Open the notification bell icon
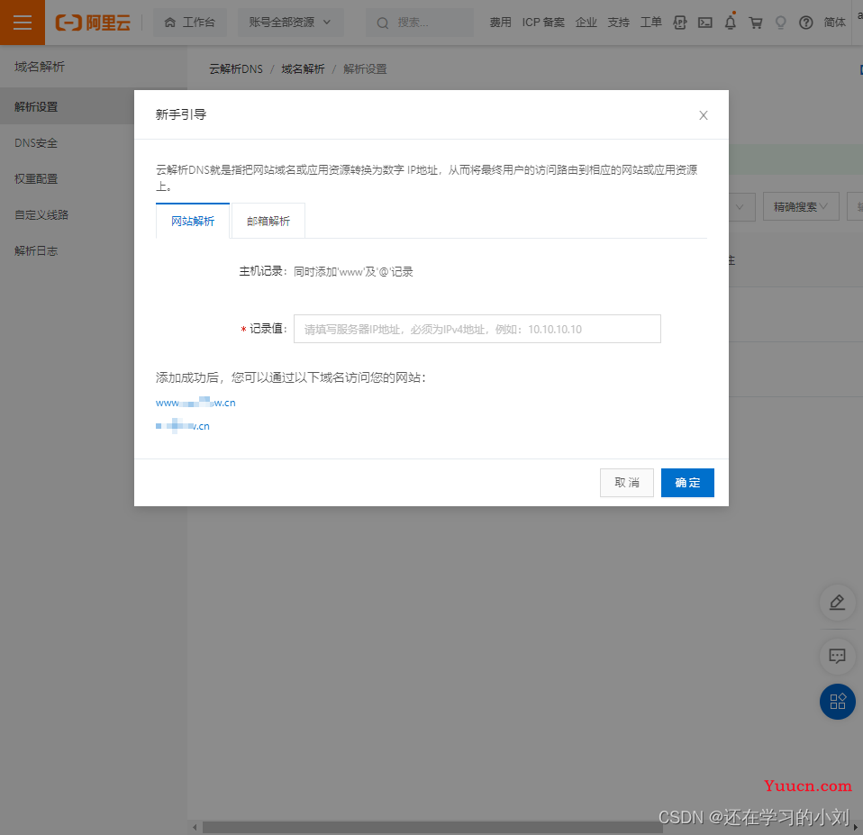This screenshot has height=835, width=863. point(730,22)
